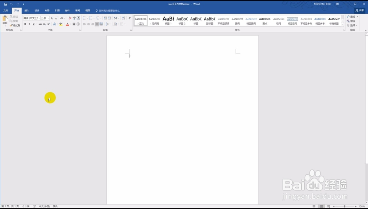Open the numbering list dropdown arrow
Screen dimensions: 368x209
[x=94, y=18]
